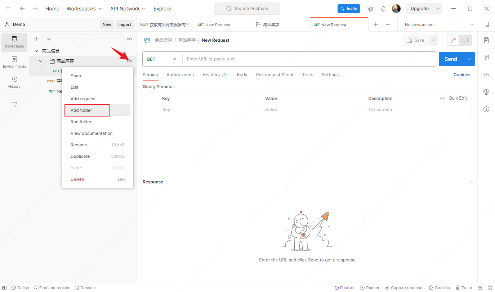Choose Duplicate from context menu
495x292 pixels.
pyautogui.click(x=98, y=156)
